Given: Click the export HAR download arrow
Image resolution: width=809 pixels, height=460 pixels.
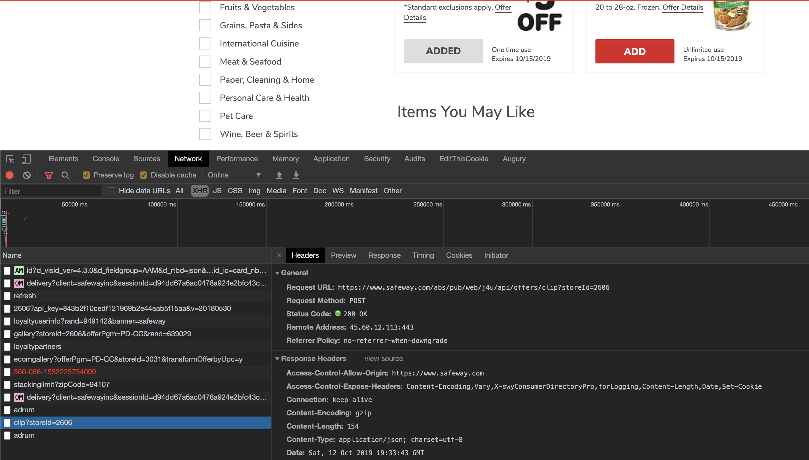Looking at the screenshot, I should (x=296, y=175).
